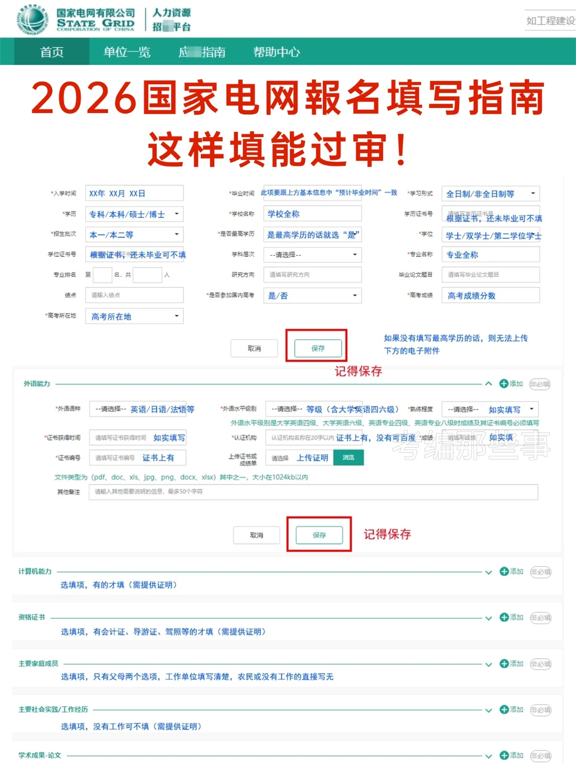Open the 学历 dropdown
This screenshot has height=769, width=576.
tap(134, 214)
